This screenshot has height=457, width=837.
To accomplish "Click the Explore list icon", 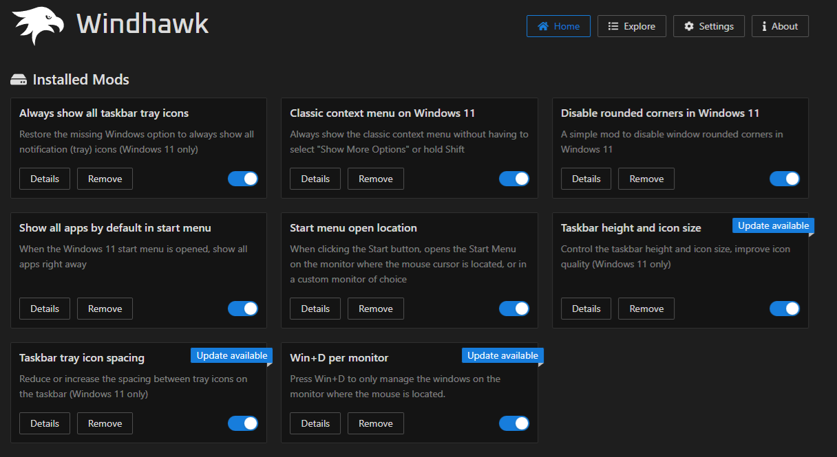I will tap(613, 26).
